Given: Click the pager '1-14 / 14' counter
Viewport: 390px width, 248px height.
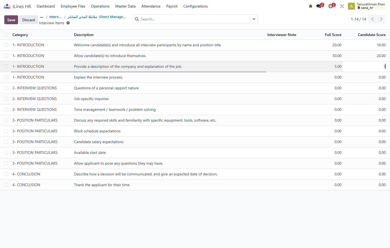Looking at the screenshot, I should [x=358, y=19].
